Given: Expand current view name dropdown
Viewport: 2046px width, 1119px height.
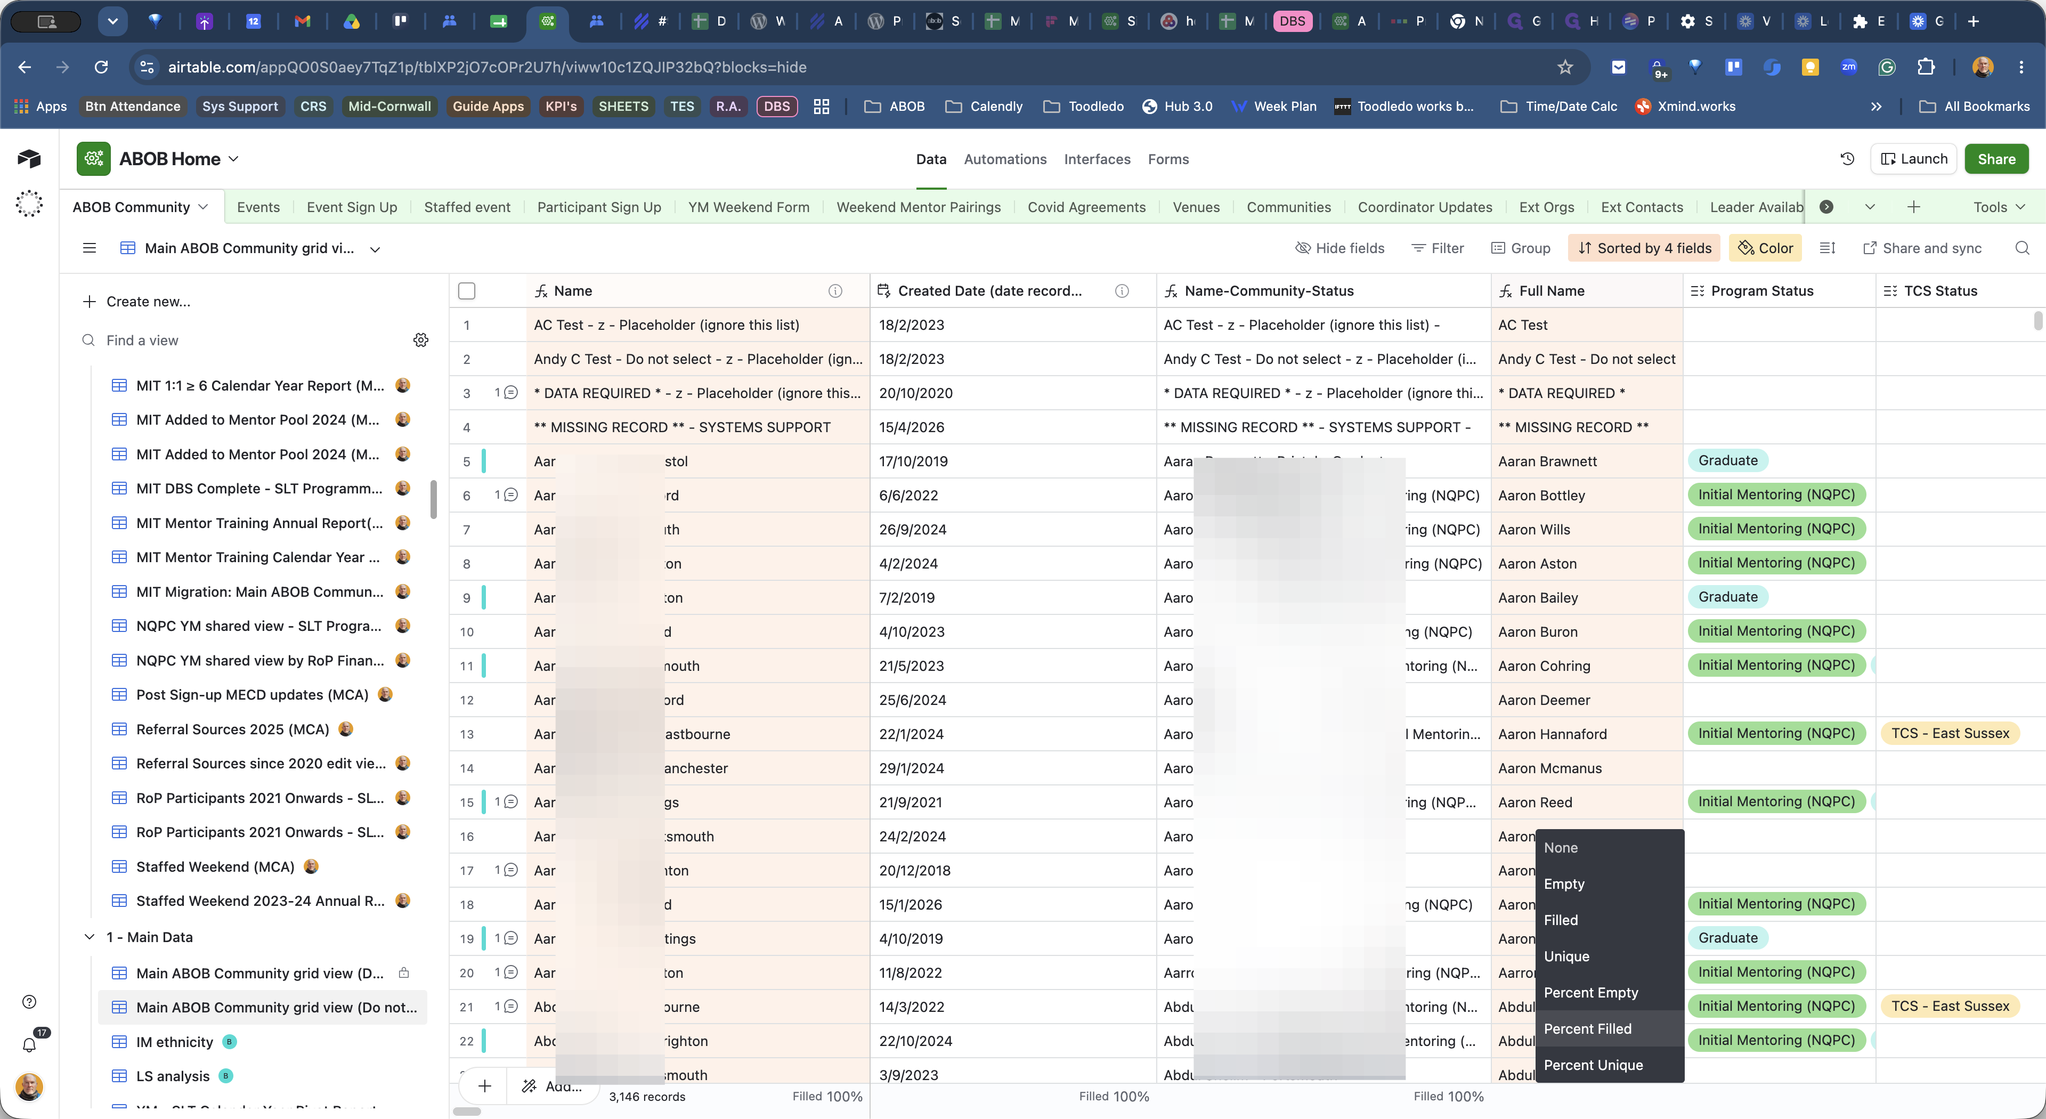Looking at the screenshot, I should click(375, 249).
